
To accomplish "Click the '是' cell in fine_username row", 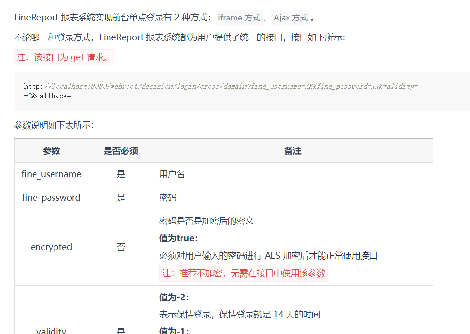I will 121,174.
